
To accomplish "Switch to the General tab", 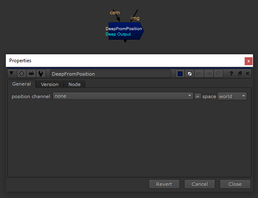I will pyautogui.click(x=21, y=84).
